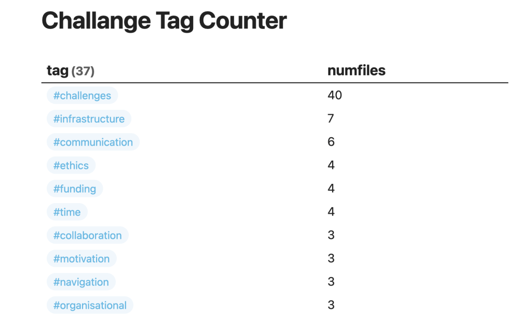Open the #organisational tag
This screenshot has width=531, height=317.
click(90, 305)
